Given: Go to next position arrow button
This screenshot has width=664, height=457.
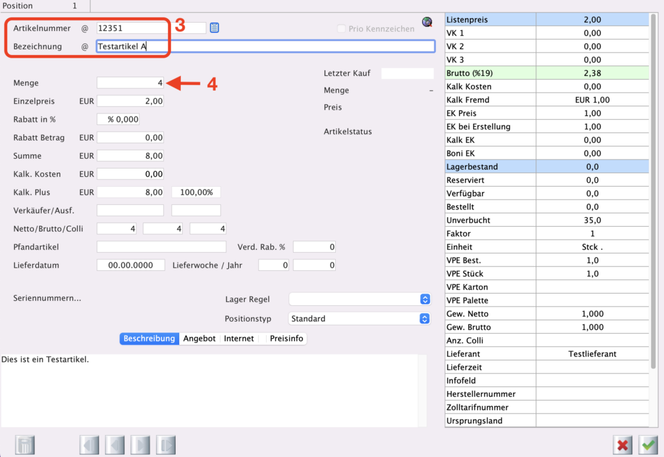Looking at the screenshot, I should (140, 445).
